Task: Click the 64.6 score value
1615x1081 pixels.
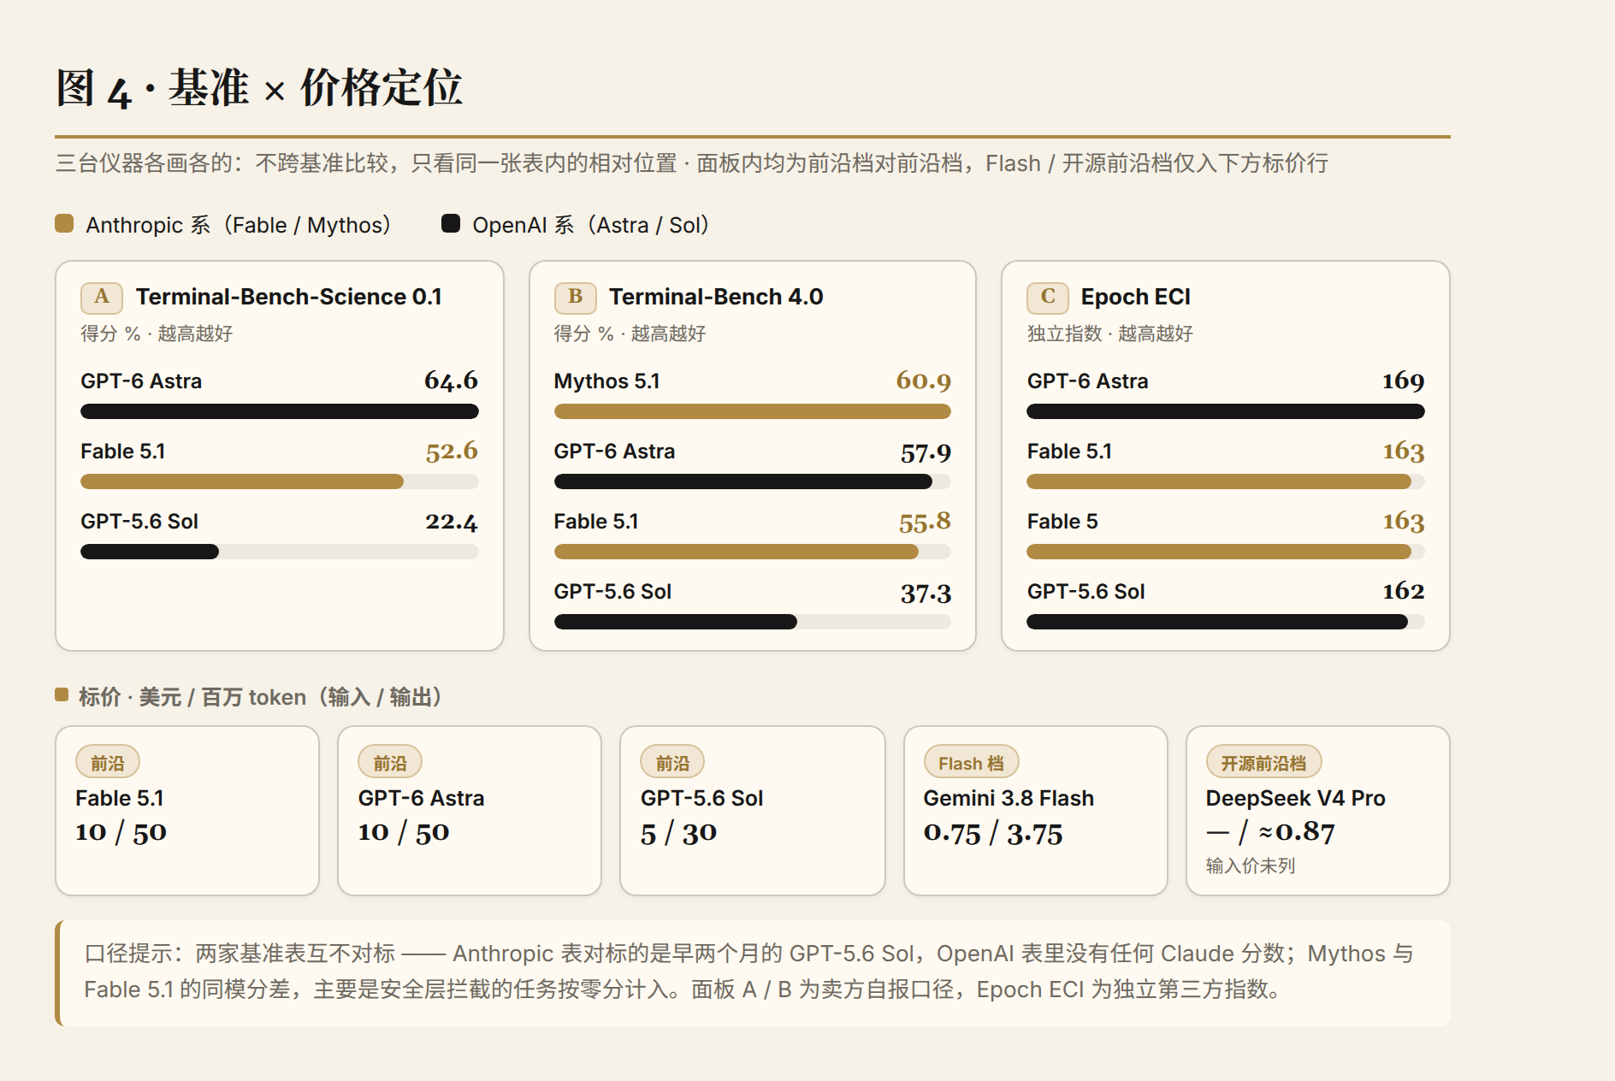Action: click(x=451, y=381)
